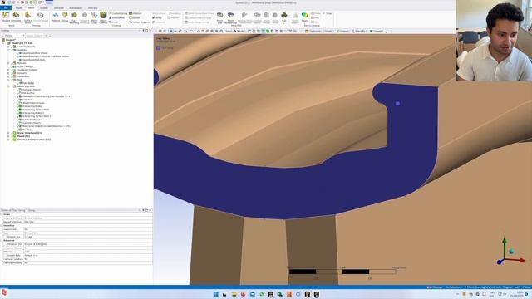Screen dimensions: 532x299
Task: Tick the Growth Rate parameter checkbox
Action: (x=5, y=255)
